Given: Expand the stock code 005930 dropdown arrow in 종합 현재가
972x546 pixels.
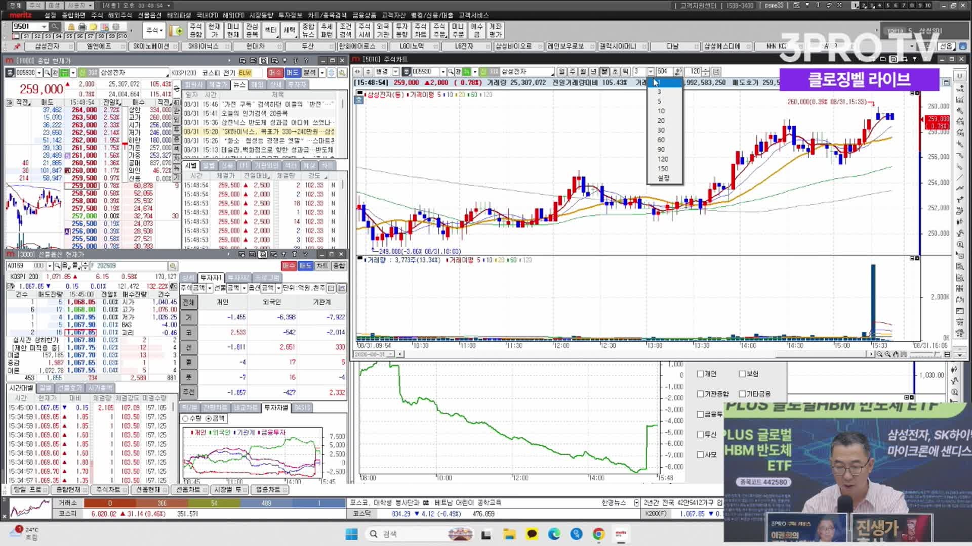Looking at the screenshot, I should 39,73.
